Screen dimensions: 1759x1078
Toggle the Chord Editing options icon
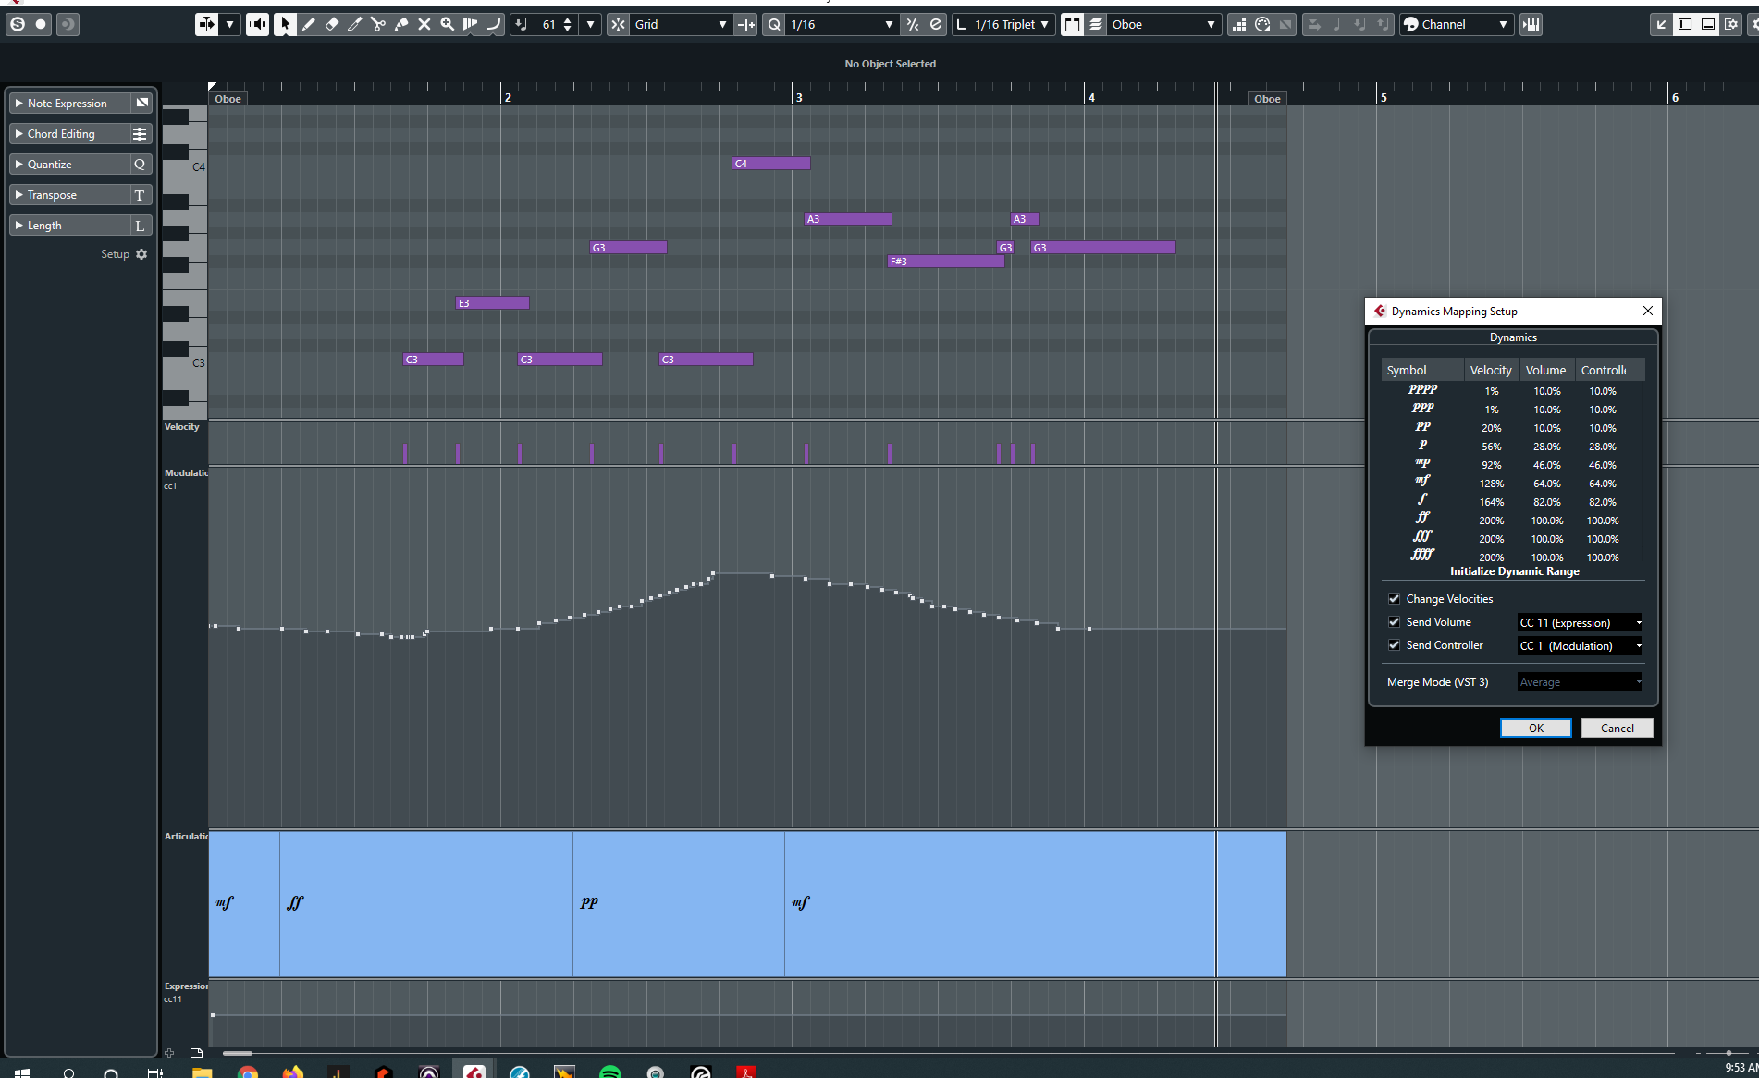point(140,134)
